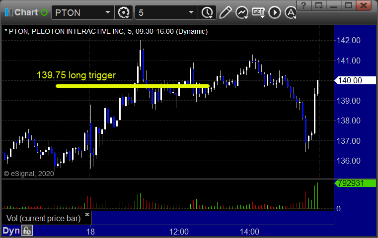Click the play replay icon

click(x=275, y=12)
